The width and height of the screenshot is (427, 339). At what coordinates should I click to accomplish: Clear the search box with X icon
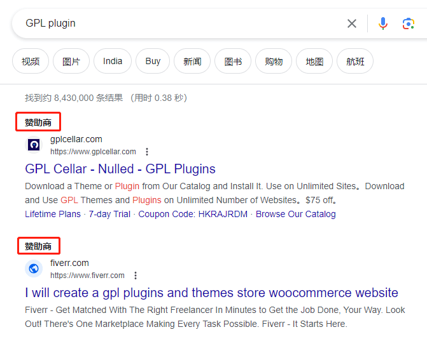[x=352, y=23]
